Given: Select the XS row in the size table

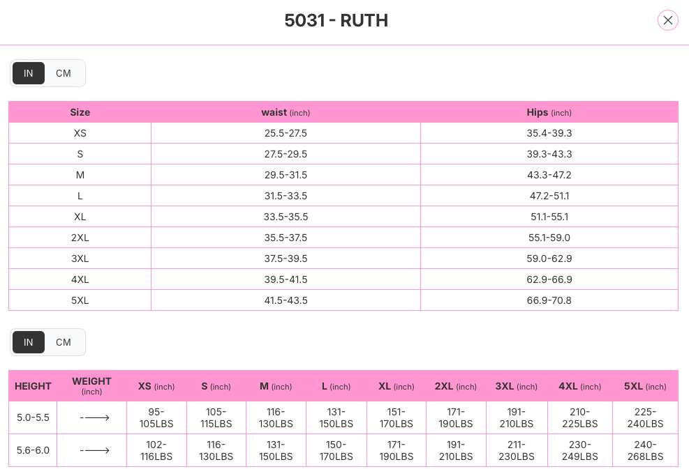Looking at the screenshot, I should (x=80, y=133).
